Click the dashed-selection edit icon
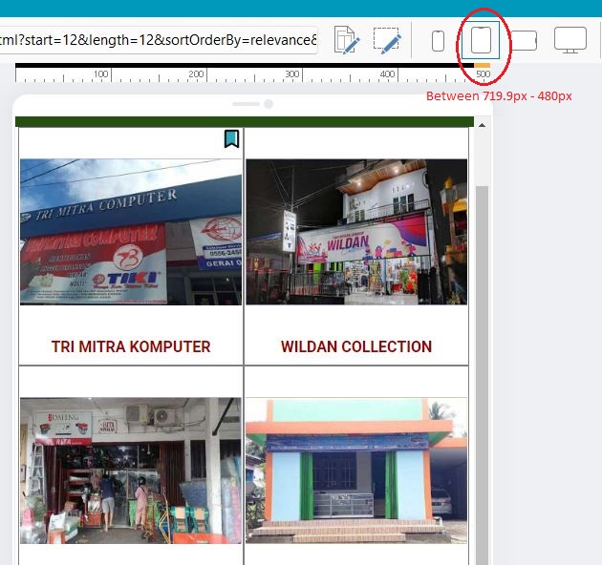Screen dimensions: 602x565 click(x=387, y=40)
